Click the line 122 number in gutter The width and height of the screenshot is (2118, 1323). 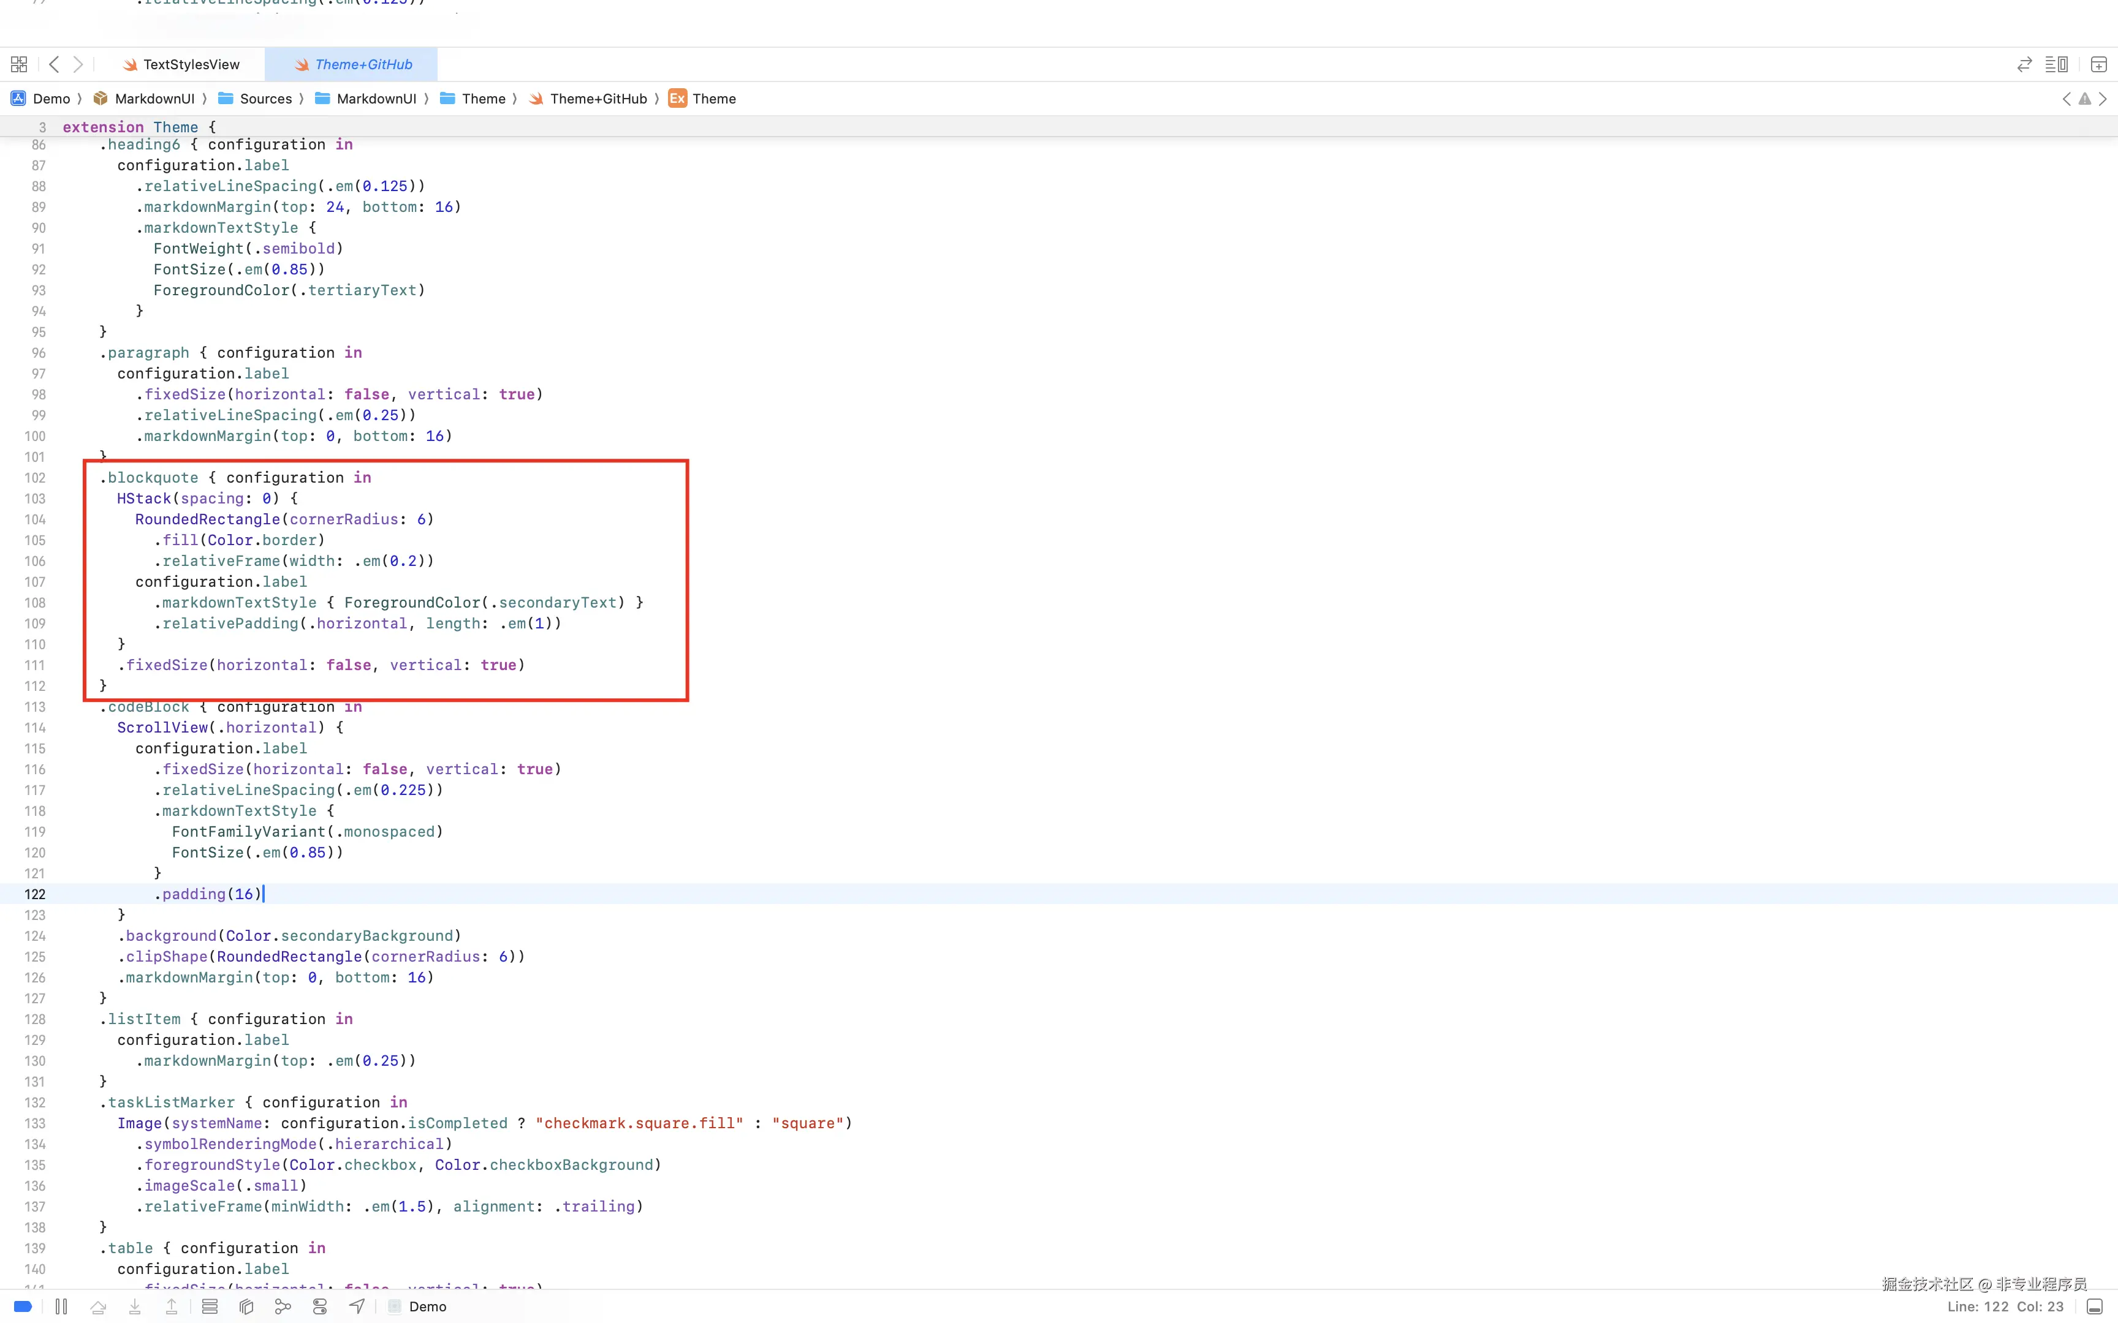coord(35,894)
